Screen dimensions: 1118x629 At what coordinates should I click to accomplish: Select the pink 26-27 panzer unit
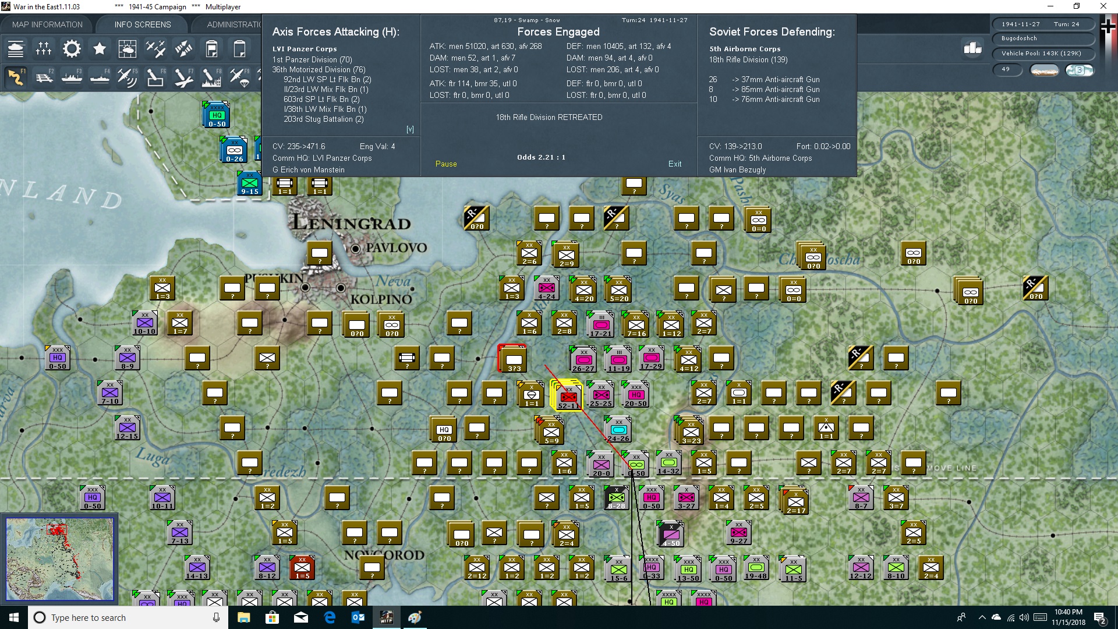[x=583, y=359]
